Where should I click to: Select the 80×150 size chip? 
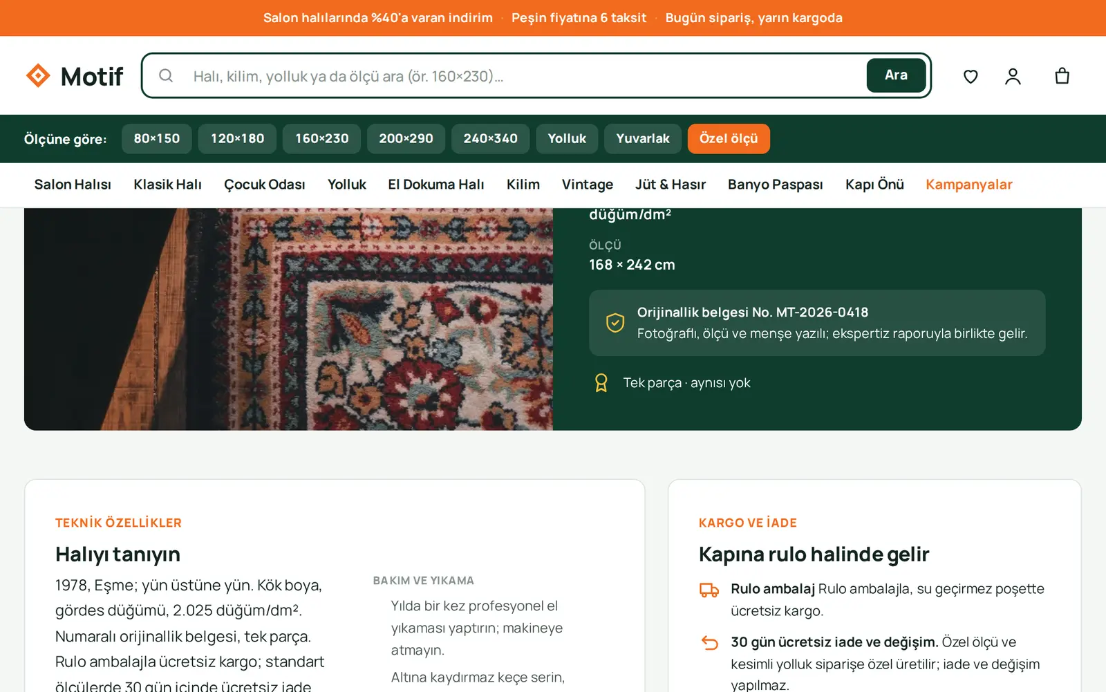pyautogui.click(x=157, y=139)
